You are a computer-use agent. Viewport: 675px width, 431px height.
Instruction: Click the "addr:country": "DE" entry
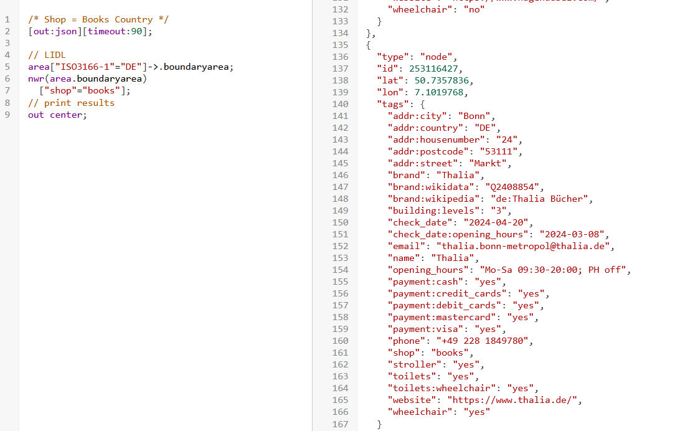point(444,128)
